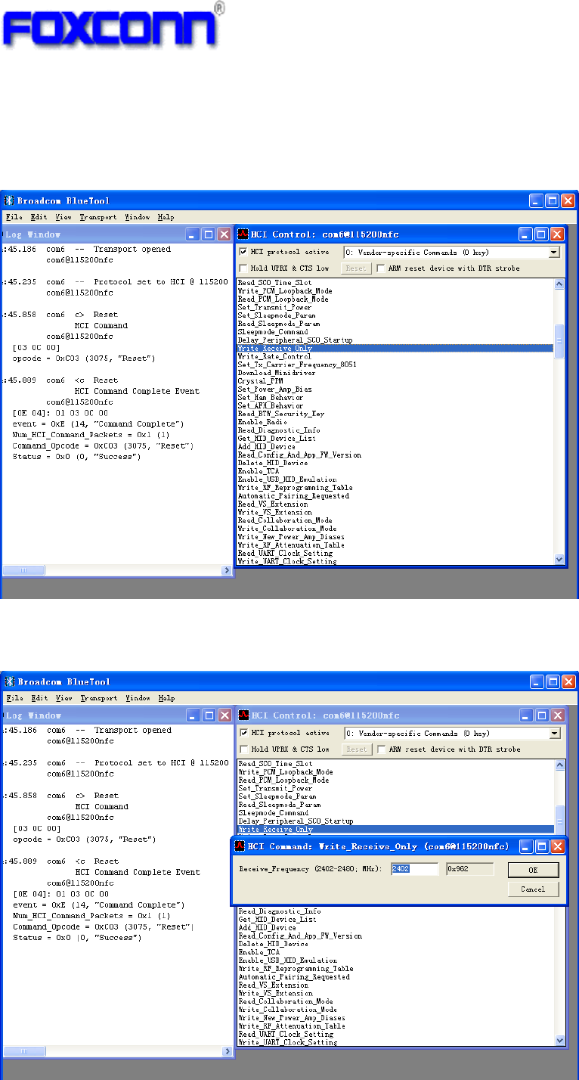Open Edit menu in the upper BlueTool window
The height and width of the screenshot is (1080, 579).
pyautogui.click(x=38, y=217)
